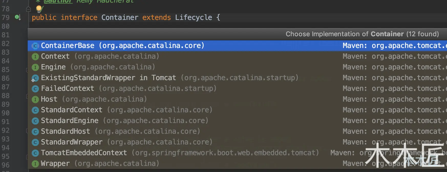Click the Container identifier in the code
Screen dimensions: 447x172
(120, 17)
